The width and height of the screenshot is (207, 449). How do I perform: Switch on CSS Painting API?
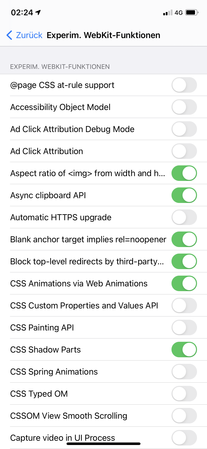pyautogui.click(x=184, y=327)
